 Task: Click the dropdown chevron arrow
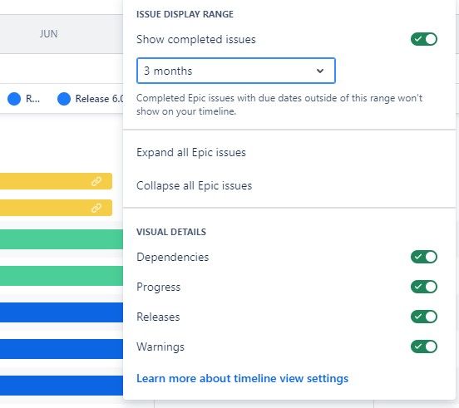pos(320,71)
